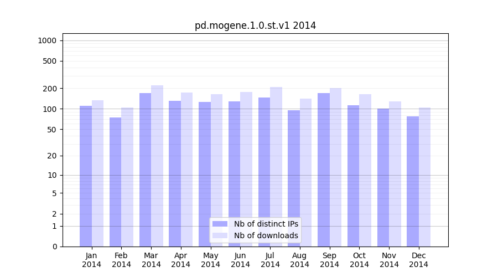Click the December 2014 downloads bar
The image size is (498, 277).
424,177
